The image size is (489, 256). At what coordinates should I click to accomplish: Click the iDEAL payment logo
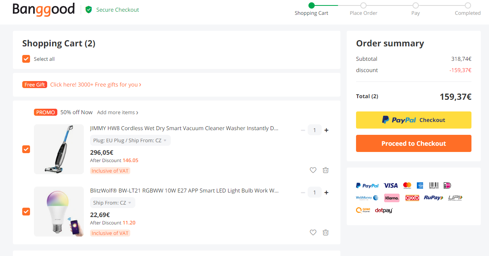[x=447, y=185]
